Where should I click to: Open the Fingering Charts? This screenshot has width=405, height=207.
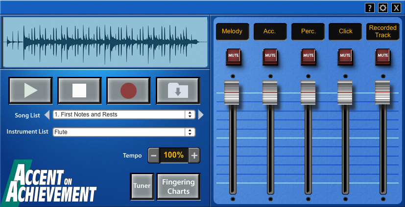[178, 186]
